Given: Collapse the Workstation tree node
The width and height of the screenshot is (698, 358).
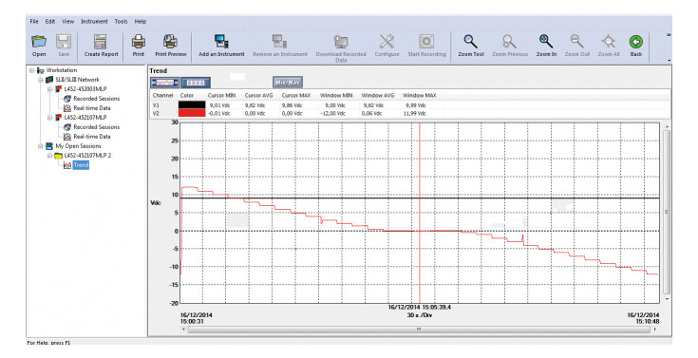Looking at the screenshot, I should 31,70.
